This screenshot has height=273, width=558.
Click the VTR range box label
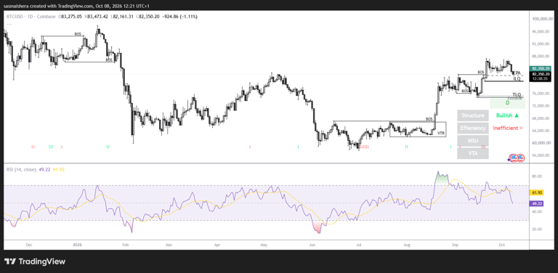point(440,134)
